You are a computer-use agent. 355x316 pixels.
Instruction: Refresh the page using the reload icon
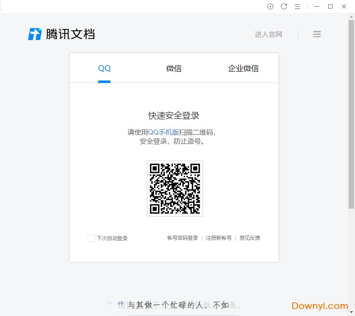[284, 6]
